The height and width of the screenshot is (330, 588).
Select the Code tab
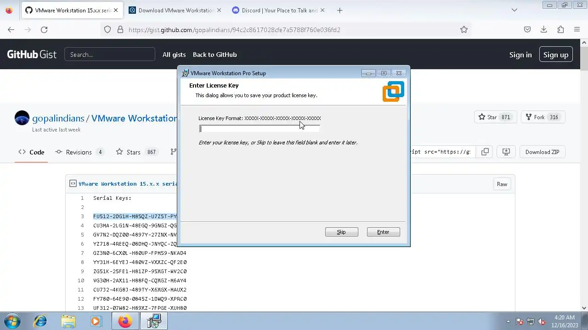click(31, 152)
